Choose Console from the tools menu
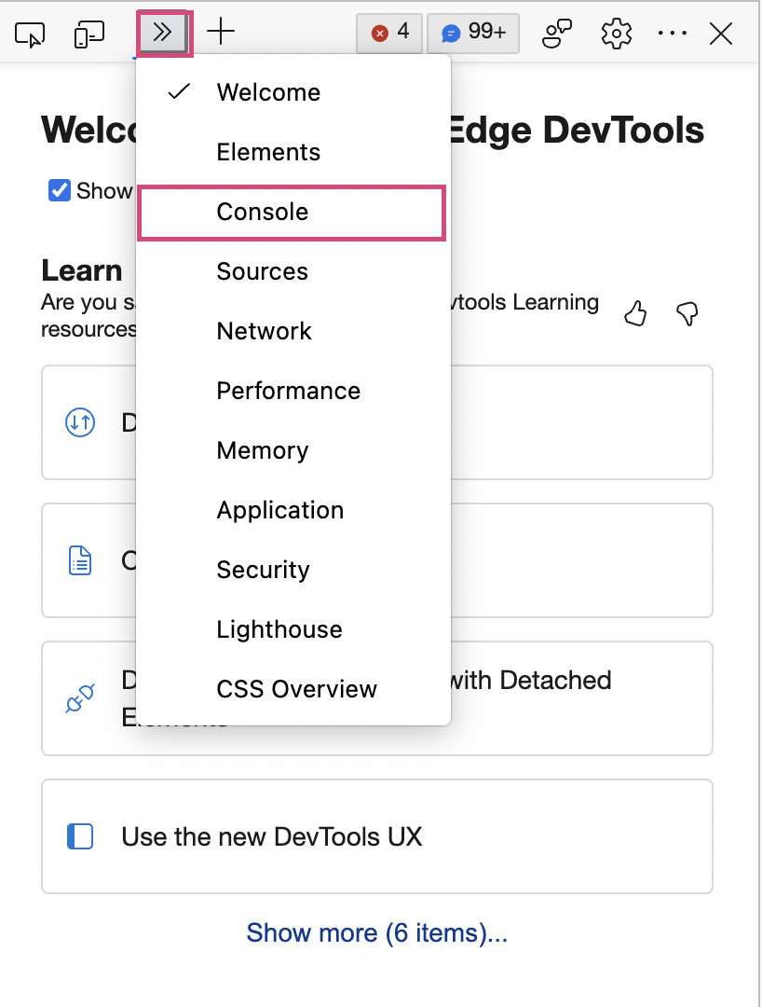The width and height of the screenshot is (762, 1007). pos(292,212)
